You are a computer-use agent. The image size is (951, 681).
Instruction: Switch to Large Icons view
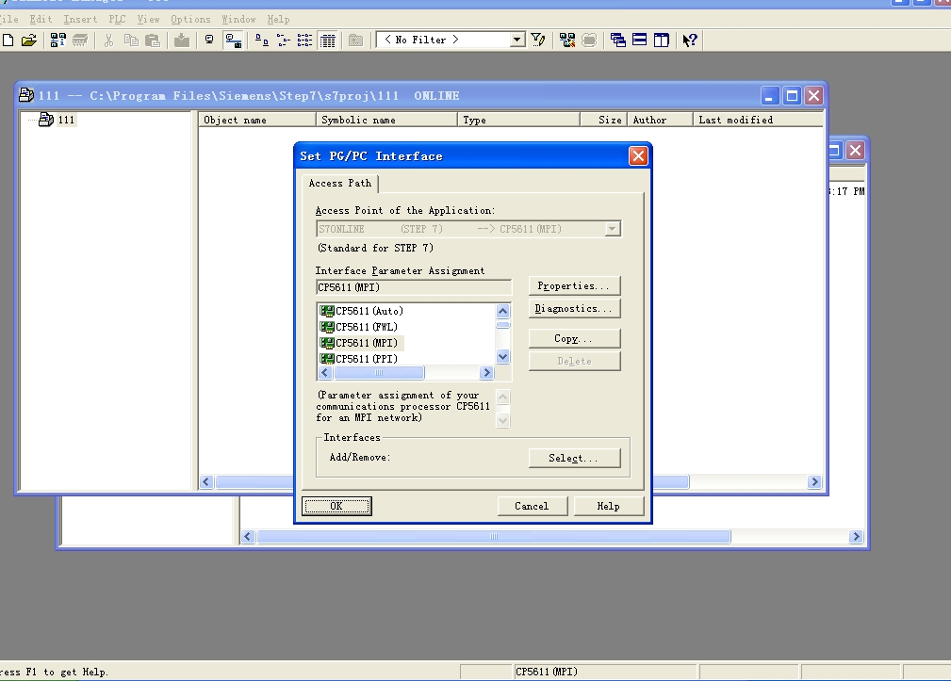click(x=261, y=40)
